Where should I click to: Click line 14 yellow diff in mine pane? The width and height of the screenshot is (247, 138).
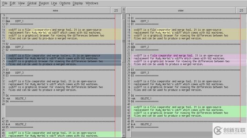point(64,30)
